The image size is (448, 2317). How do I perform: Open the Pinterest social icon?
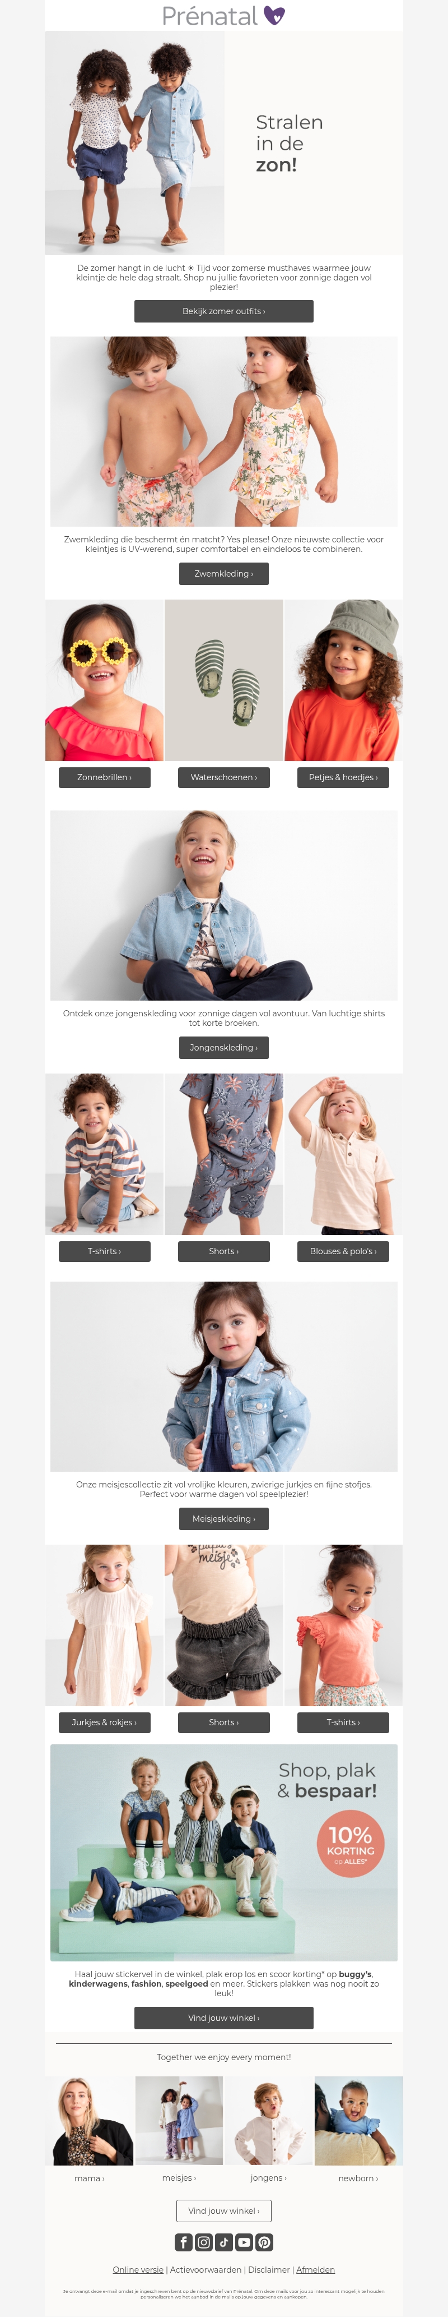pyautogui.click(x=264, y=2242)
